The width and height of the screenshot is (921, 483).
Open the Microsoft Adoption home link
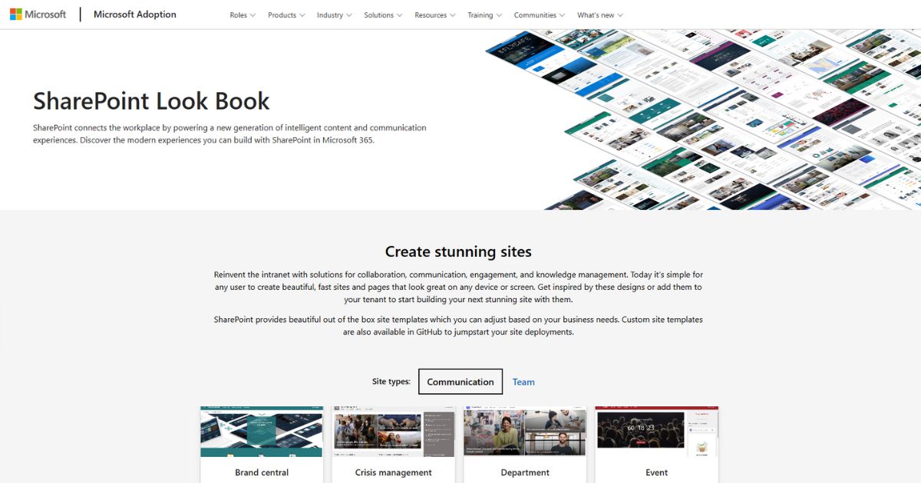tap(134, 15)
